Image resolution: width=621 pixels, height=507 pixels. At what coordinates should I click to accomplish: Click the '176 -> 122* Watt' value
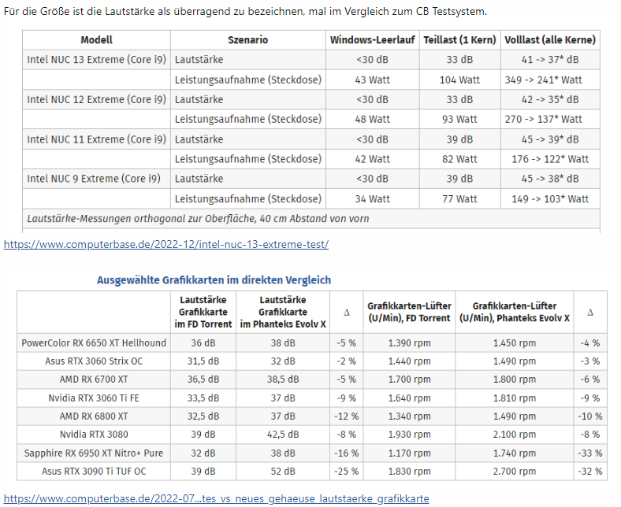550,159
